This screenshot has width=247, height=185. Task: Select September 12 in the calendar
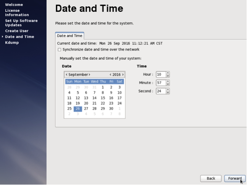[x=78, y=98]
